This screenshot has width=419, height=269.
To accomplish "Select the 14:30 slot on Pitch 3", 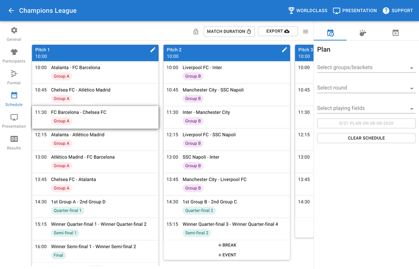I will (x=304, y=207).
